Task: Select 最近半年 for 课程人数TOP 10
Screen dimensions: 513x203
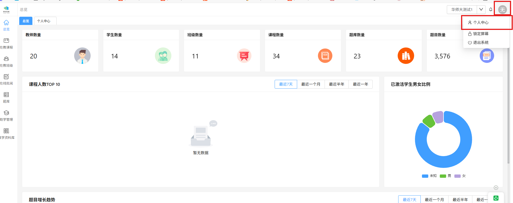Action: pos(336,84)
